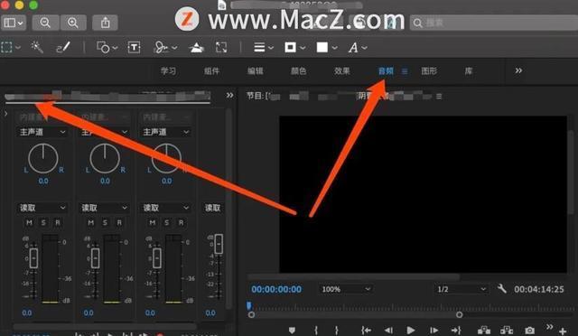Toggle Record on third audio track
The width and height of the screenshot is (578, 336).
181,222
